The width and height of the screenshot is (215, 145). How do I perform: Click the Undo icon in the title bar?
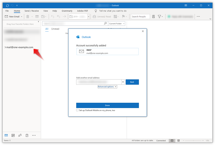click(12, 5)
